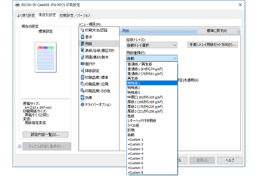Click the 適用(A) button
The image size is (258, 184).
(202, 160)
